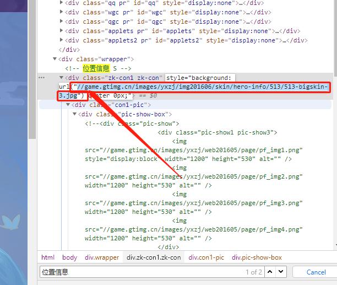Screen dimensions: 337x285
Task: Collapse the "pic-show-box" div node
Action: [74, 114]
